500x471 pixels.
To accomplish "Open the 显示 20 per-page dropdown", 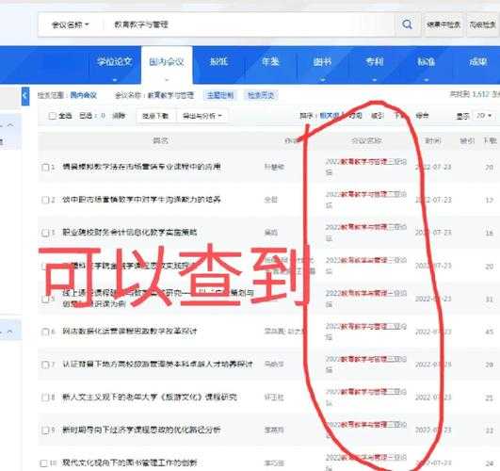I will click(484, 116).
